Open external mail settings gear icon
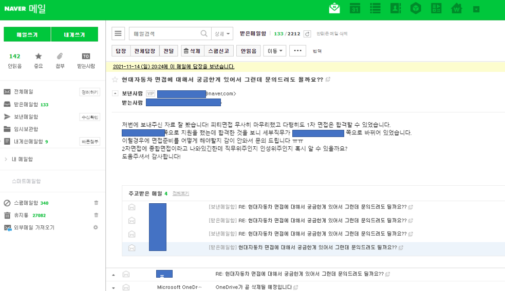Viewport: 505px width, 291px height. [x=96, y=227]
